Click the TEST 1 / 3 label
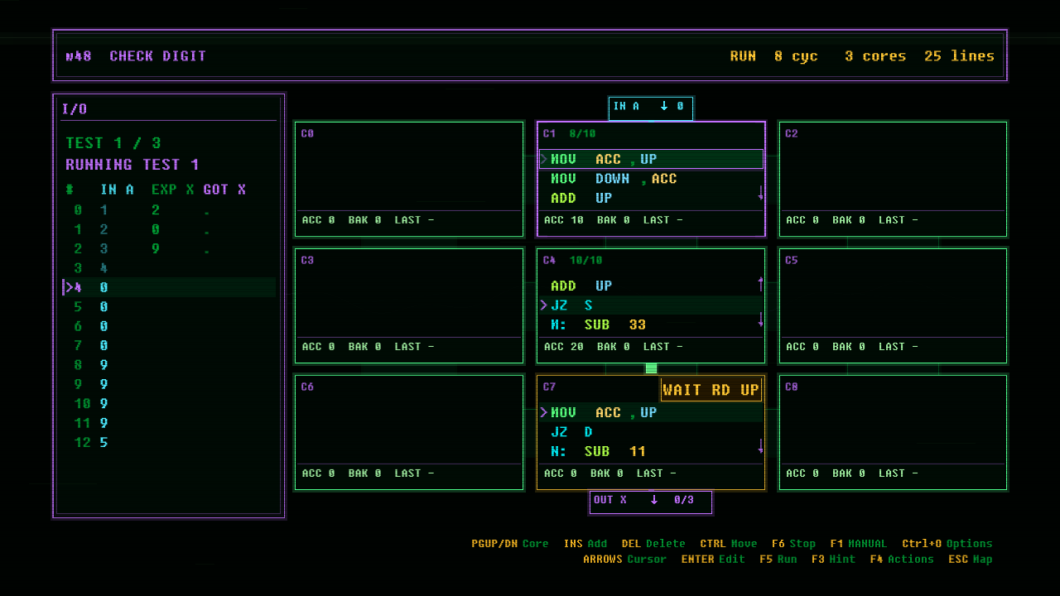Image resolution: width=1060 pixels, height=596 pixels. [113, 143]
